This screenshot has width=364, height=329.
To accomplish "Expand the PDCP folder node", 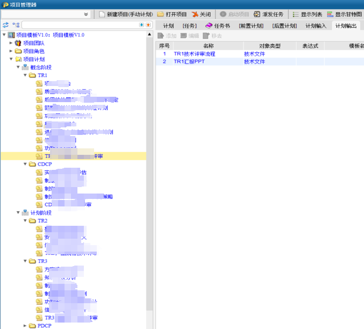I will [x=25, y=325].
